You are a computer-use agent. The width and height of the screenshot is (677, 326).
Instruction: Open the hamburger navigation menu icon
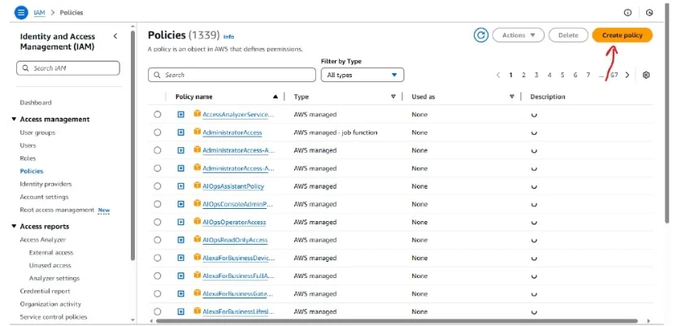21,12
